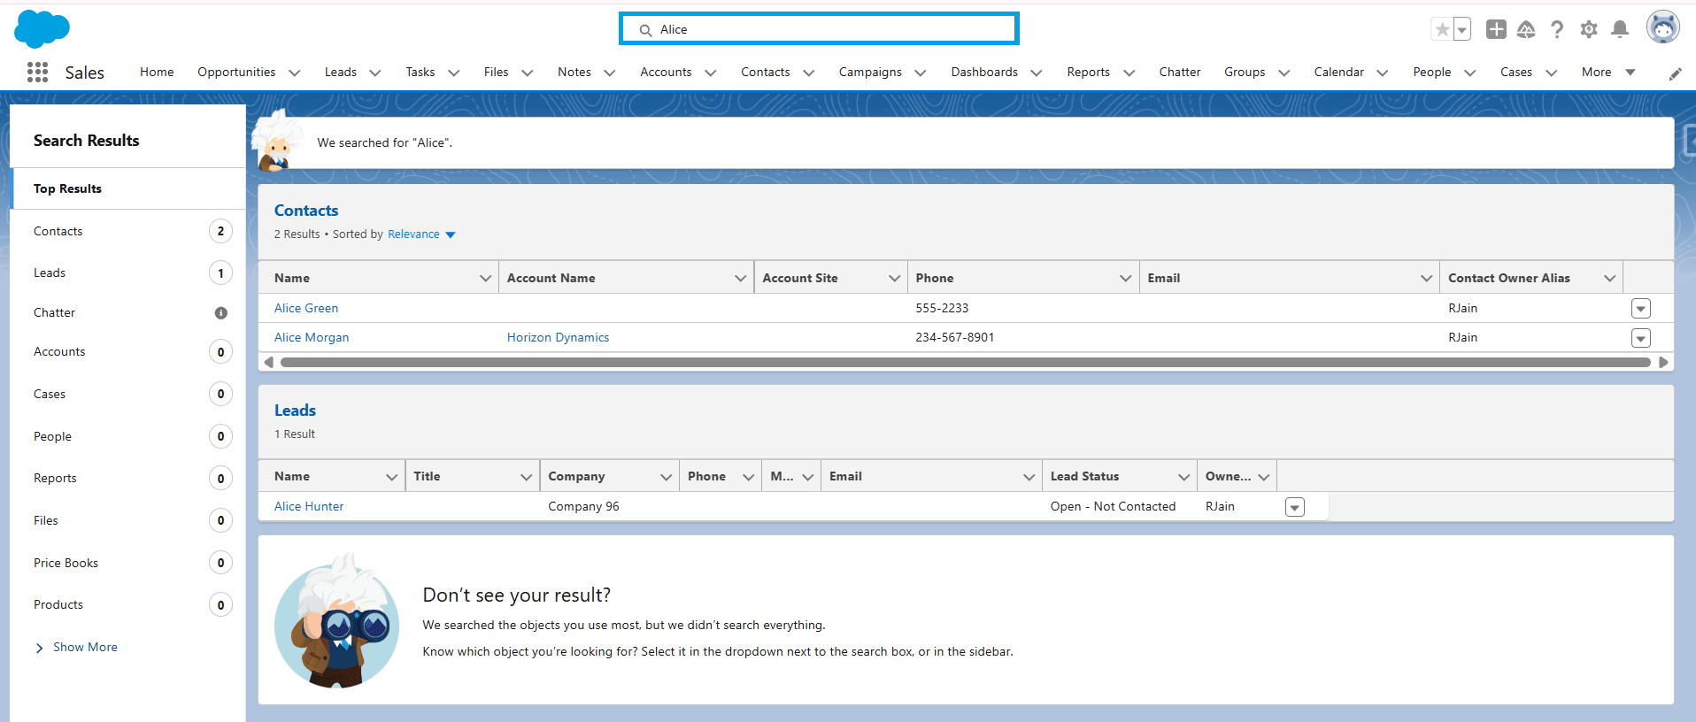Open the App Launcher grid icon
This screenshot has width=1696, height=722.
pyautogui.click(x=37, y=73)
